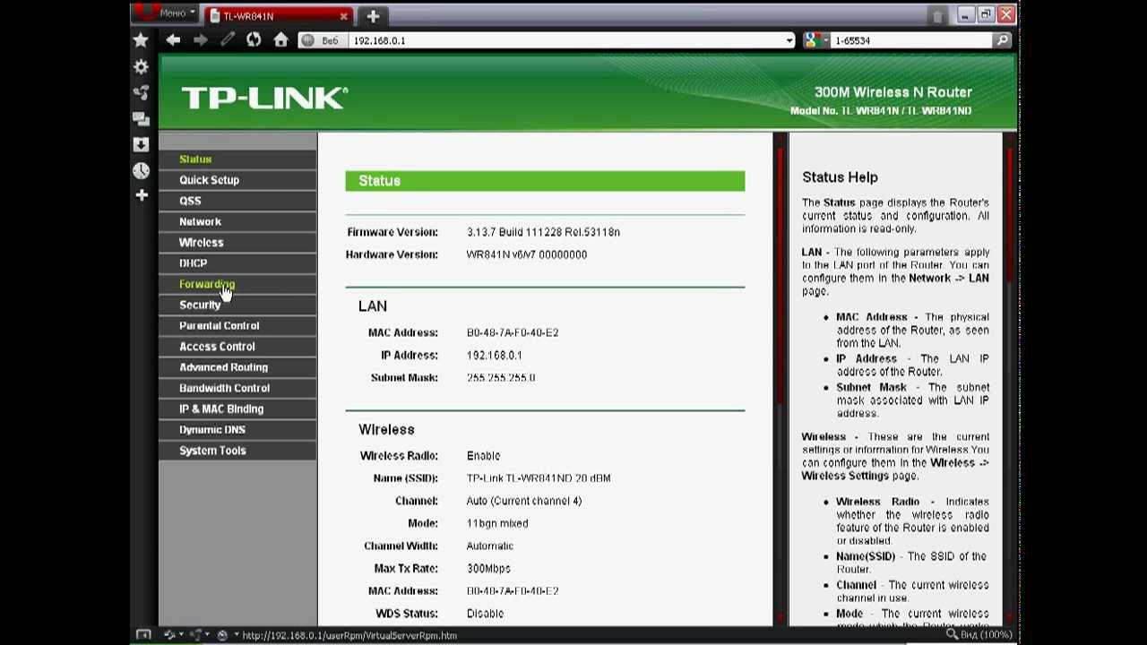Open Access Control menu item
The width and height of the screenshot is (1147, 645).
217,346
